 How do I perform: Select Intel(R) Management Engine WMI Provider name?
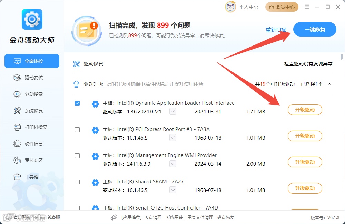pyautogui.click(x=167, y=155)
